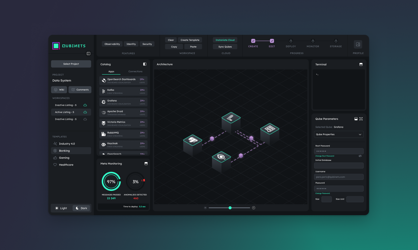This screenshot has width=418, height=250.
Task: Click the Keycloak app icon
Action: point(104,144)
